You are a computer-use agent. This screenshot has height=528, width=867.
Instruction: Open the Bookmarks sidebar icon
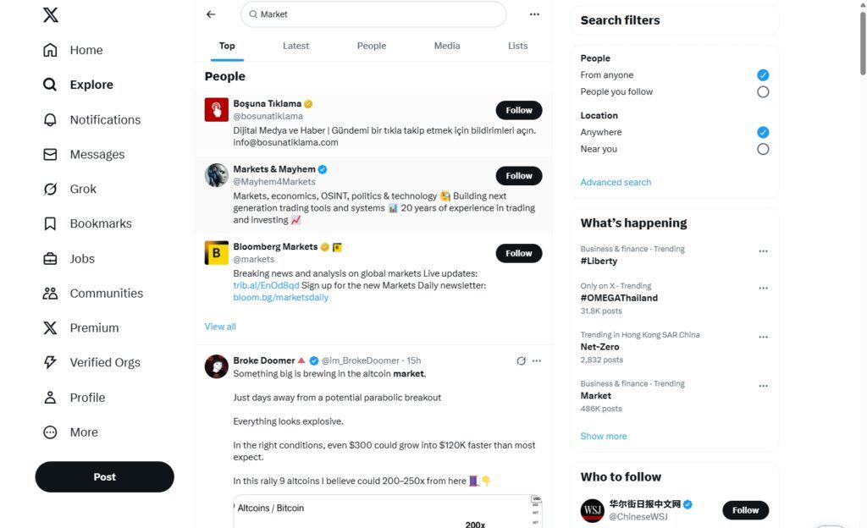point(50,223)
